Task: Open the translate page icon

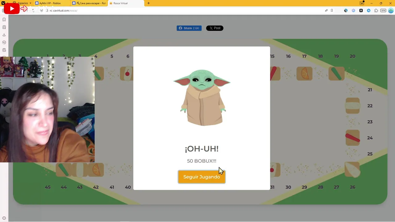Action: [x=326, y=10]
